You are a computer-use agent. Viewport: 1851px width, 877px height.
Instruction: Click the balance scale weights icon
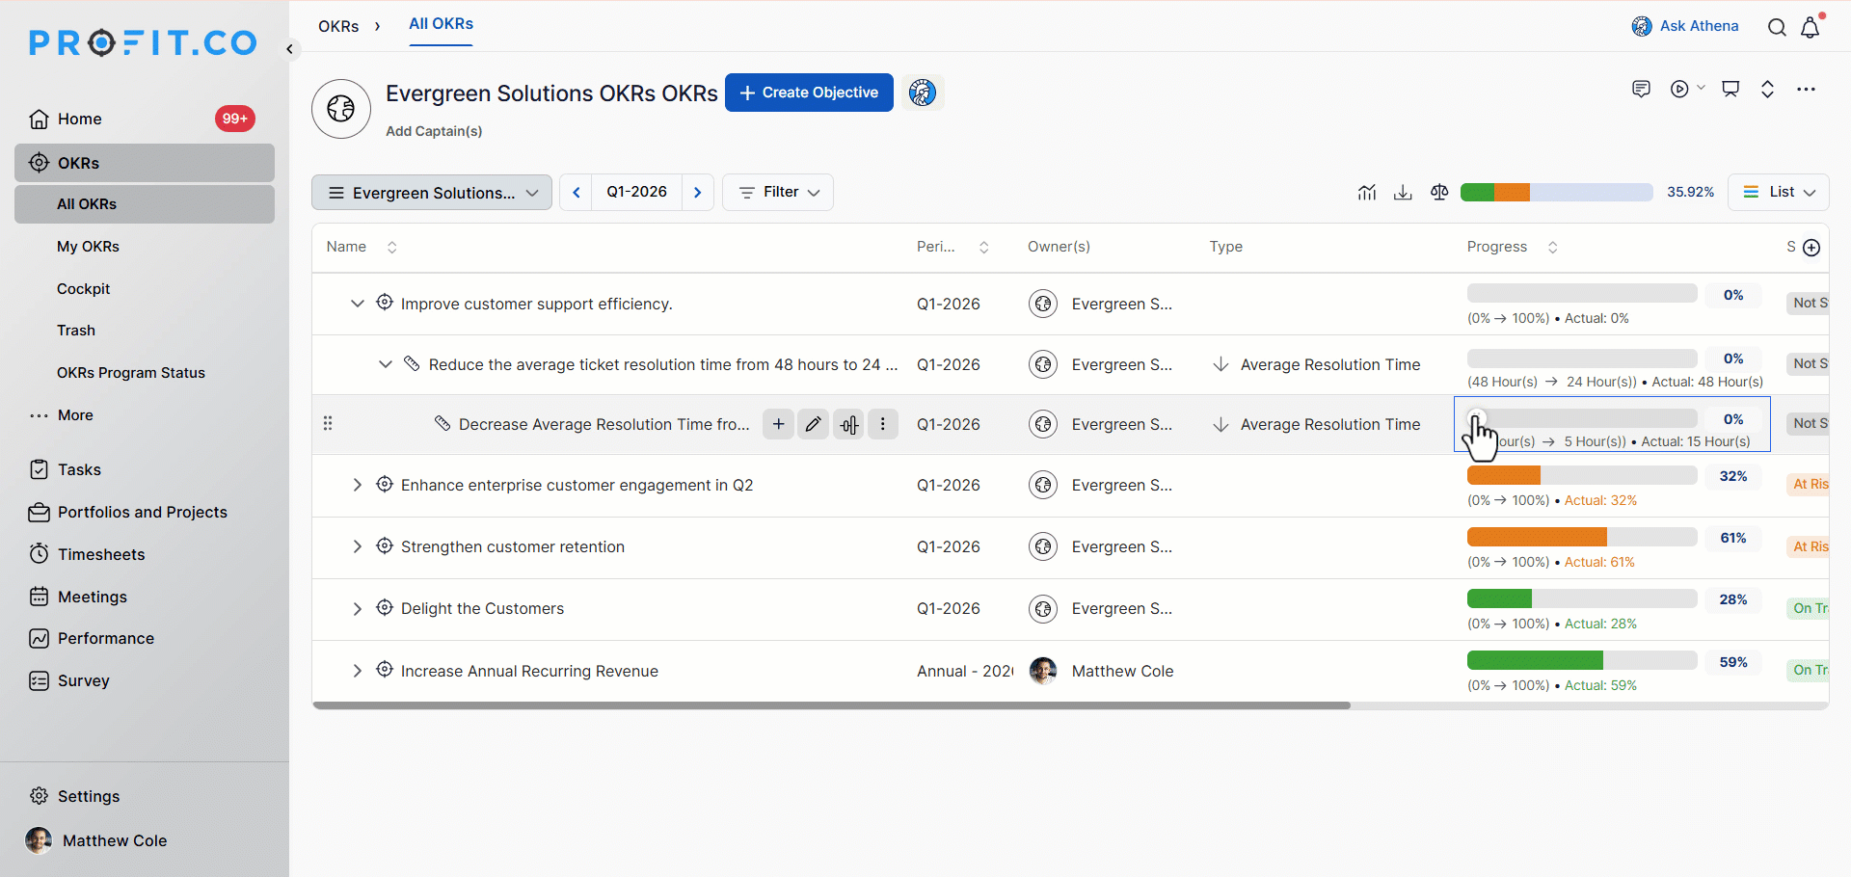[x=1439, y=193]
